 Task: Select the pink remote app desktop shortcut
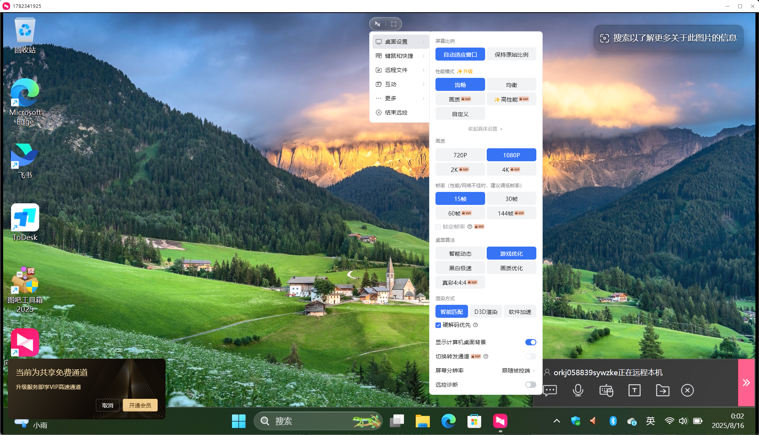[25, 343]
